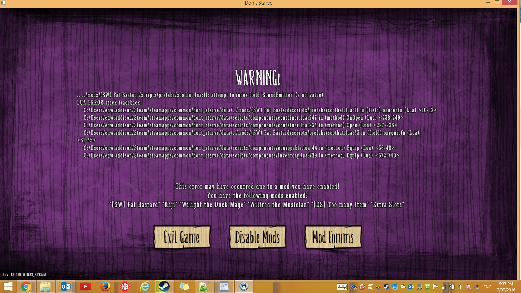Launch Outlook from the taskbar
Screen dimensions: 521x293
click(x=66, y=286)
